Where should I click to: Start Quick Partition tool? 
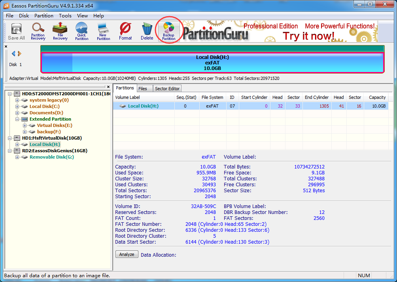81,31
